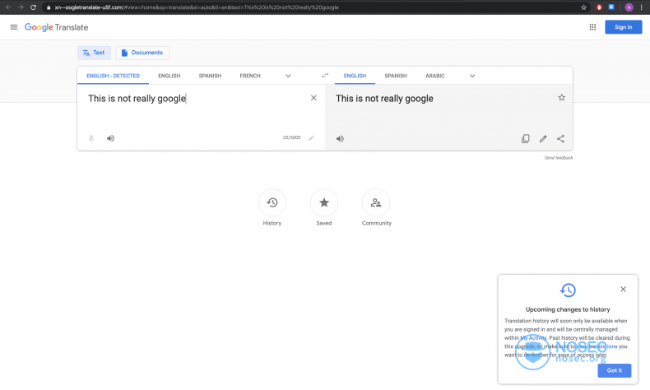Turn on handwriting input pencil
This screenshot has height=390, width=650.
311,137
